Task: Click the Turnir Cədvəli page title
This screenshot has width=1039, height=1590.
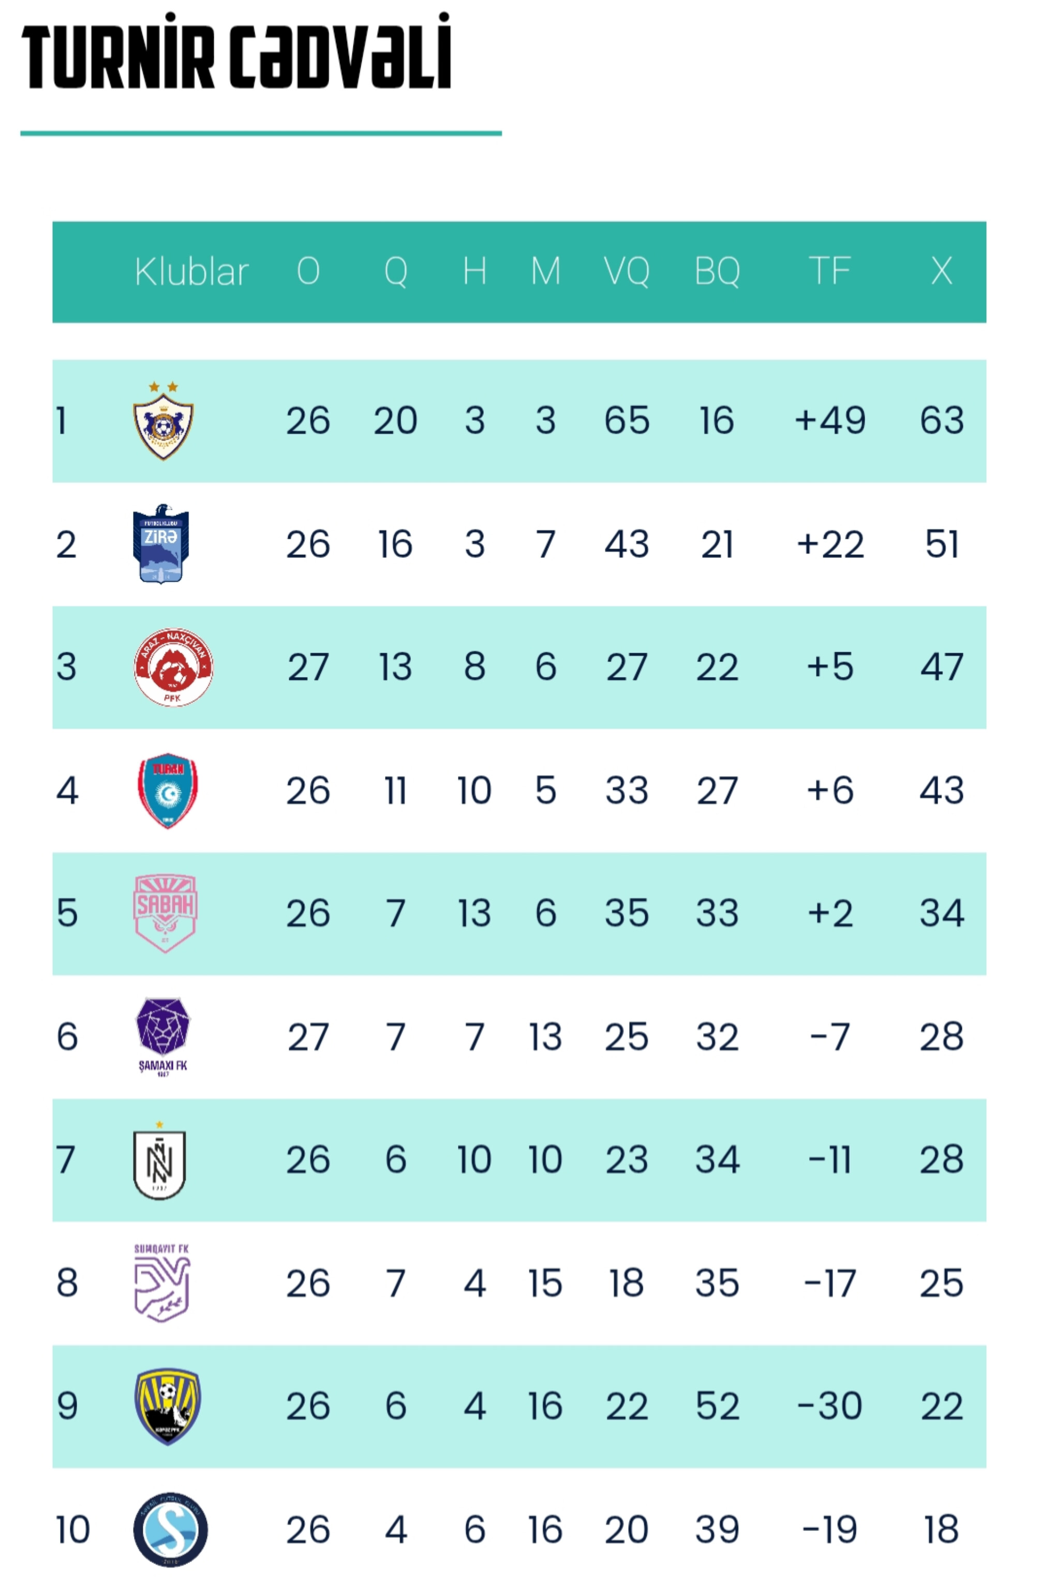Action: (x=237, y=52)
